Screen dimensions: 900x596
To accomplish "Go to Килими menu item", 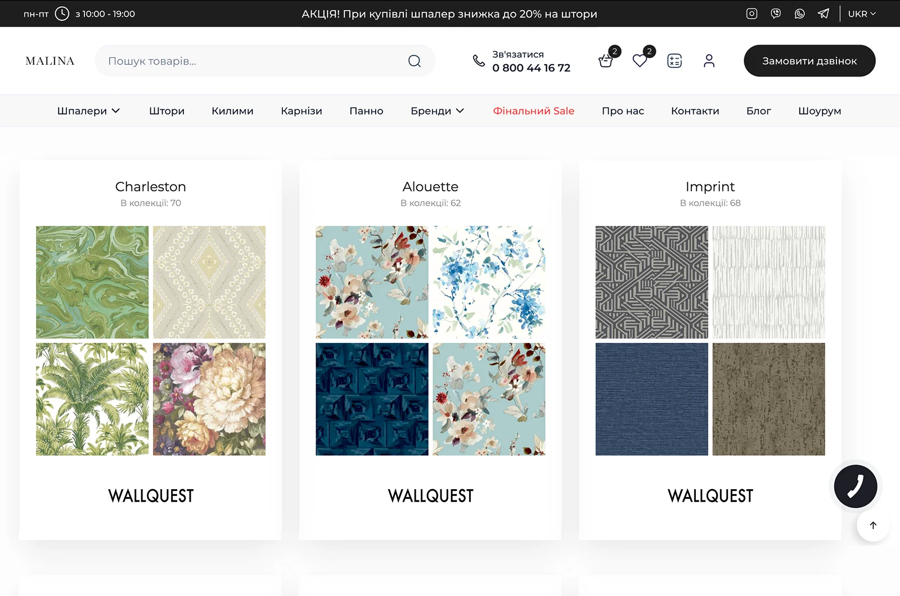I will pos(232,111).
